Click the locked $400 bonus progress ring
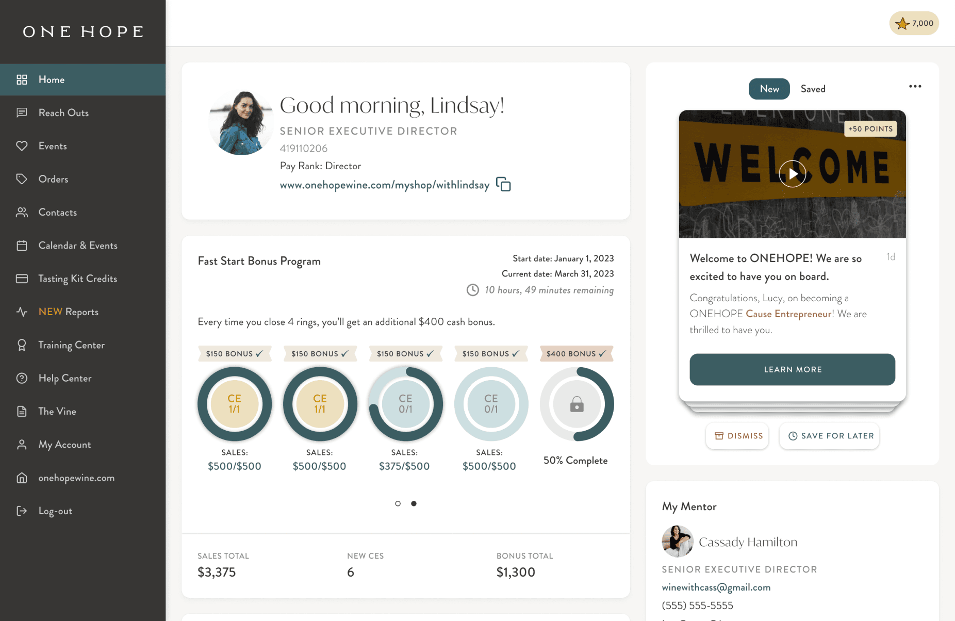Viewport: 955px width, 621px height. (x=577, y=404)
